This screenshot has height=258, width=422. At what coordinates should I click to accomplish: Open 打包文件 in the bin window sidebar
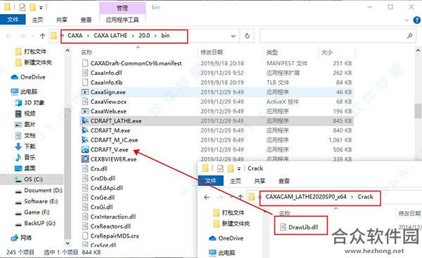pyautogui.click(x=35, y=51)
